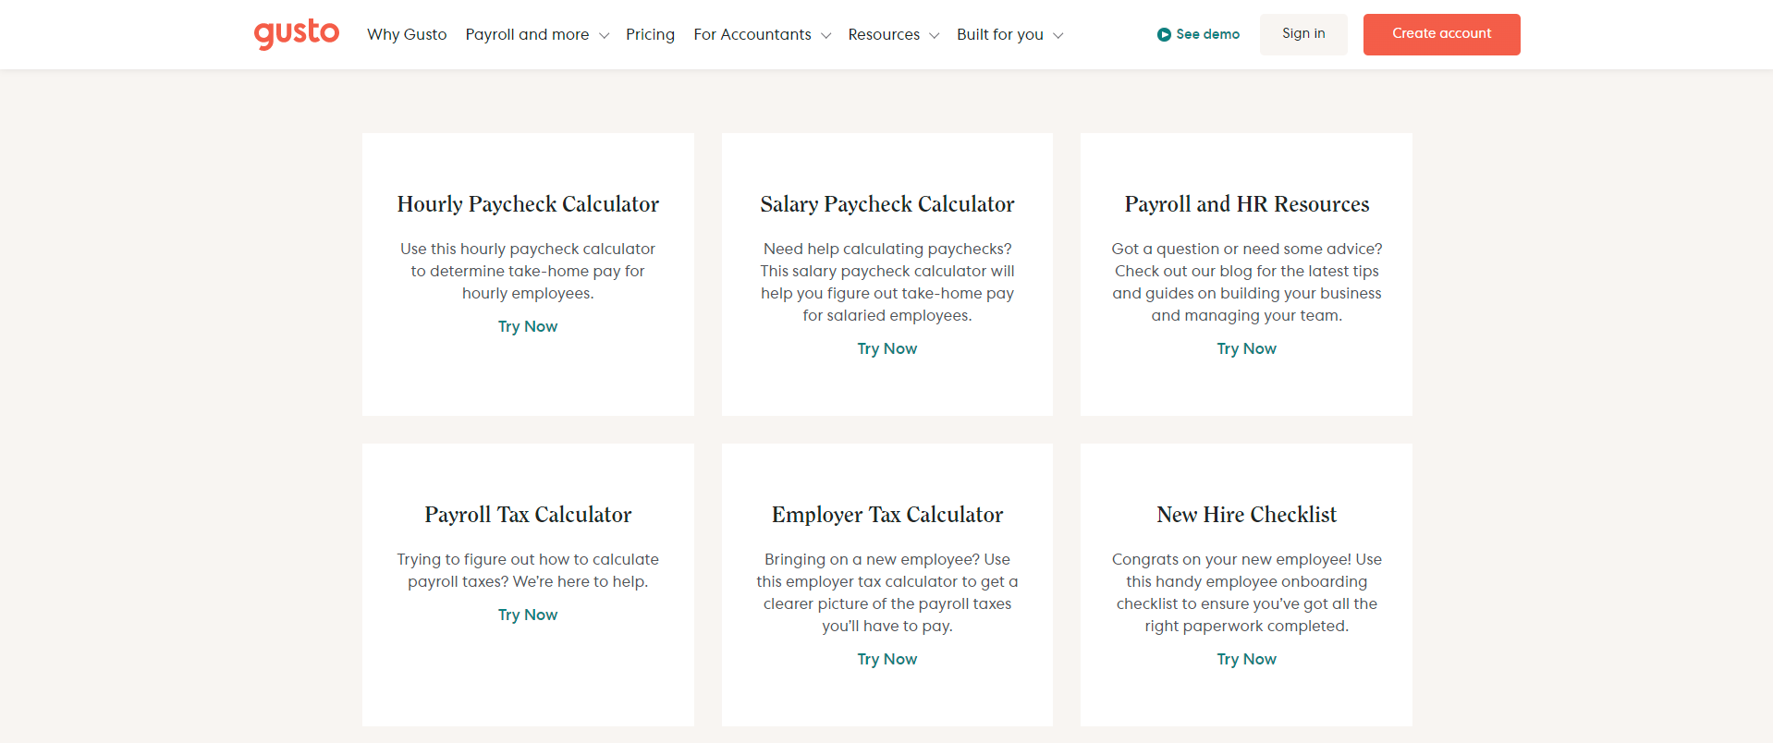Open the Pricing menu item
Viewport: 1773px width, 743px height.
pyautogui.click(x=650, y=34)
